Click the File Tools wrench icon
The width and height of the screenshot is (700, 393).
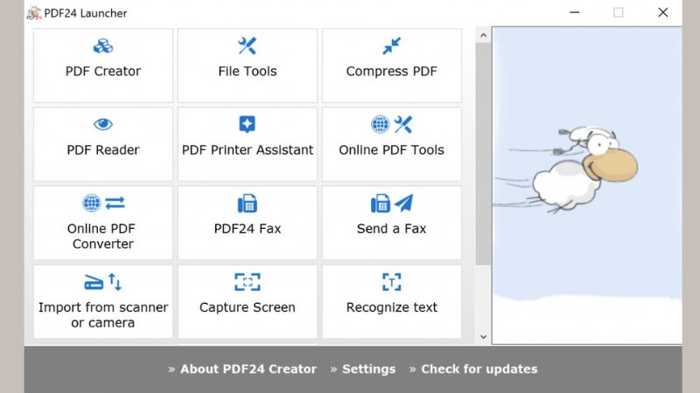click(248, 46)
